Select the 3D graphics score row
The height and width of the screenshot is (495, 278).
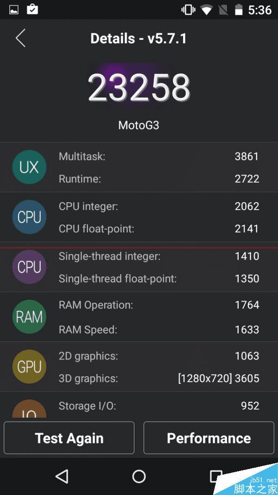point(158,379)
